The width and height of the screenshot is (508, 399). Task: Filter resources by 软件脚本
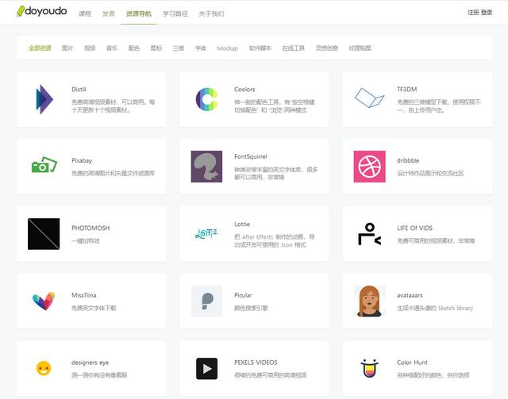tap(260, 48)
